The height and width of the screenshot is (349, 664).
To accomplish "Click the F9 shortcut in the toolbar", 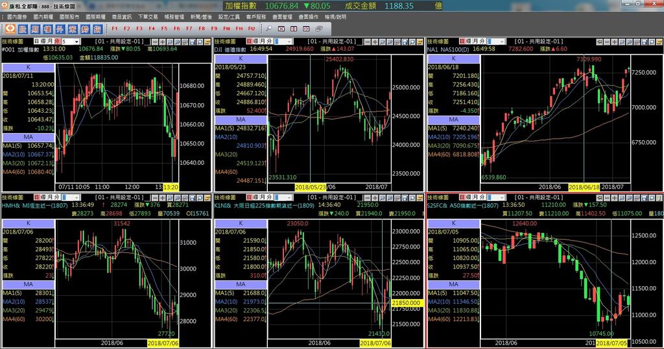I will click(214, 29).
